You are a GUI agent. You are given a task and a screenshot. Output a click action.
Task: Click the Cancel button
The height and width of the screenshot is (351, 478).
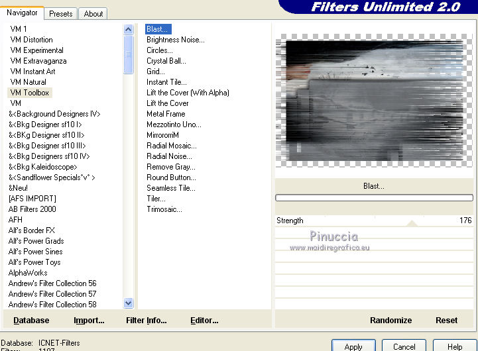coord(404,346)
